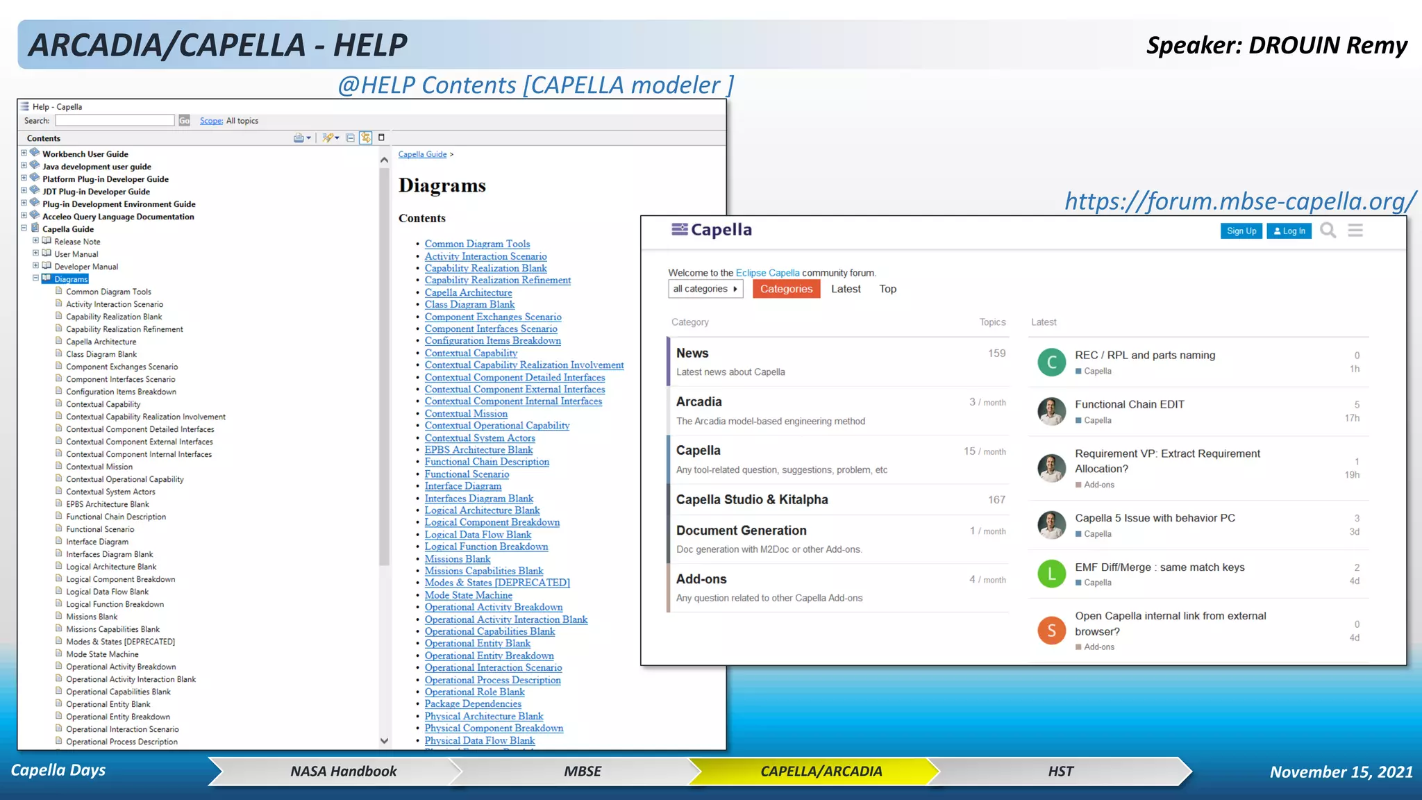Click the Sign Up button
The width and height of the screenshot is (1422, 800).
(x=1241, y=231)
